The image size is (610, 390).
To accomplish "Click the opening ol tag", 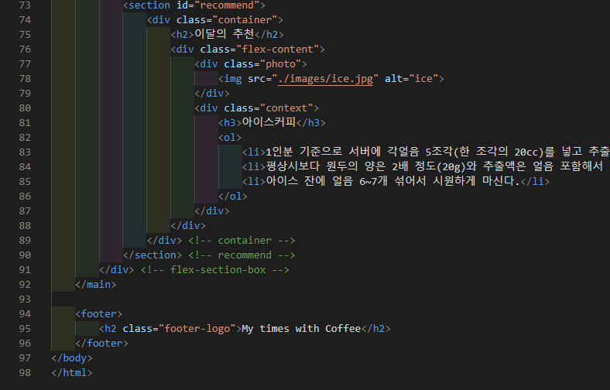I will tap(230, 138).
